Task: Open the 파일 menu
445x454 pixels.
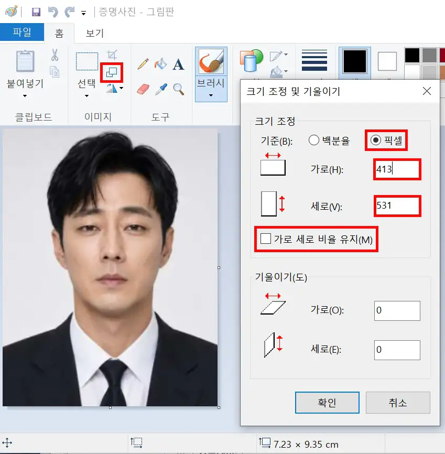Action: tap(22, 32)
